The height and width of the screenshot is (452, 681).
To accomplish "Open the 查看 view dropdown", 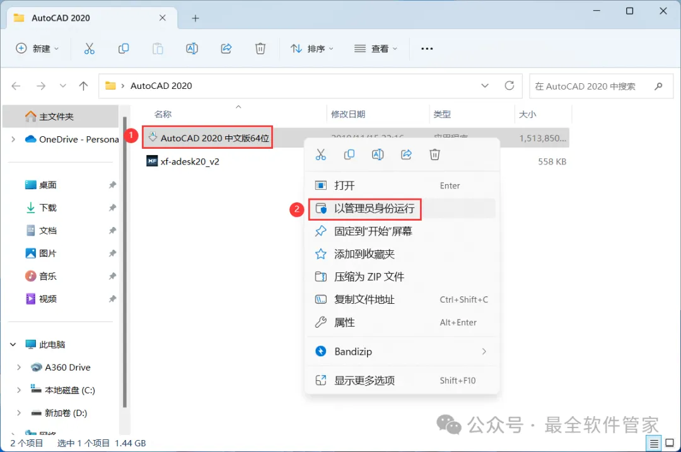I will click(375, 49).
